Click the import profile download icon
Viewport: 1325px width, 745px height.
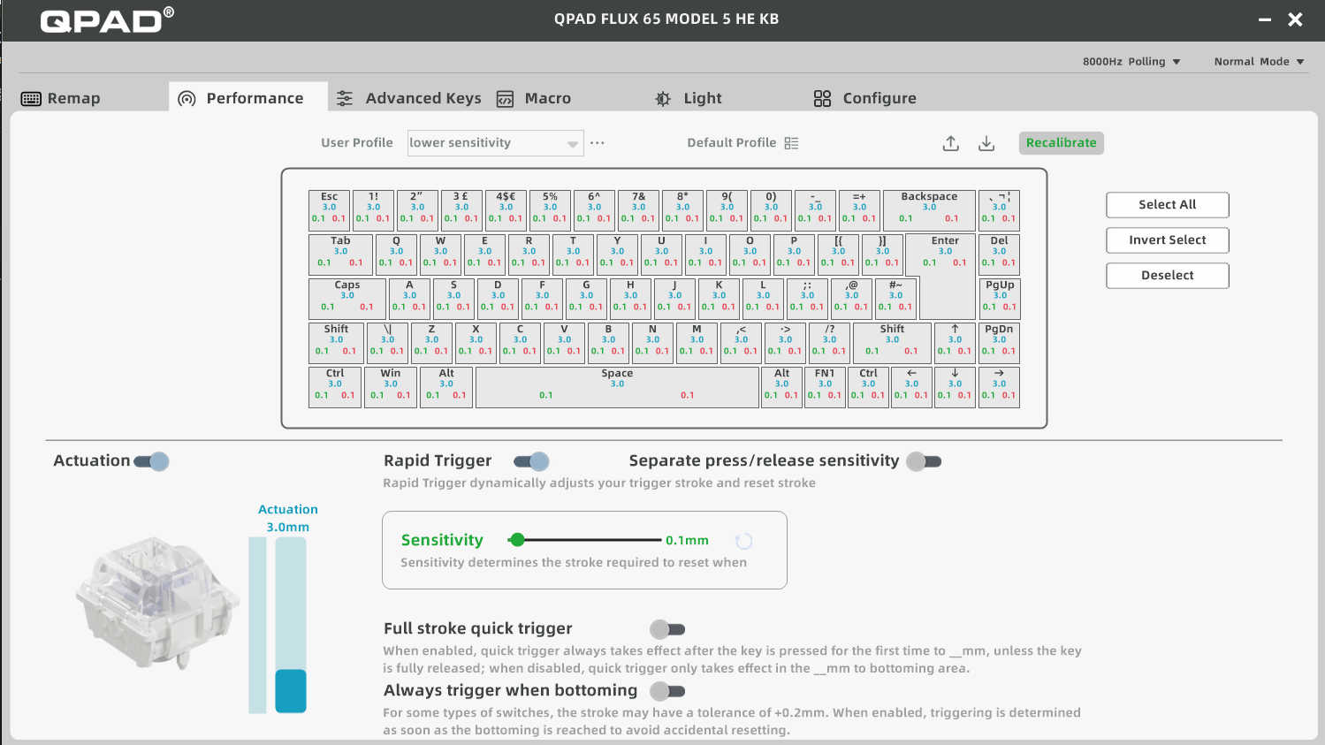[x=986, y=143]
